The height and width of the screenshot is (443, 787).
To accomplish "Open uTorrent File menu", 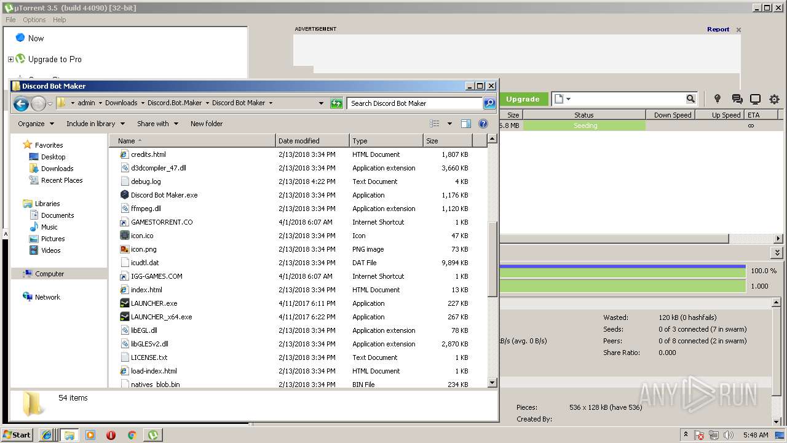I will click(x=10, y=20).
